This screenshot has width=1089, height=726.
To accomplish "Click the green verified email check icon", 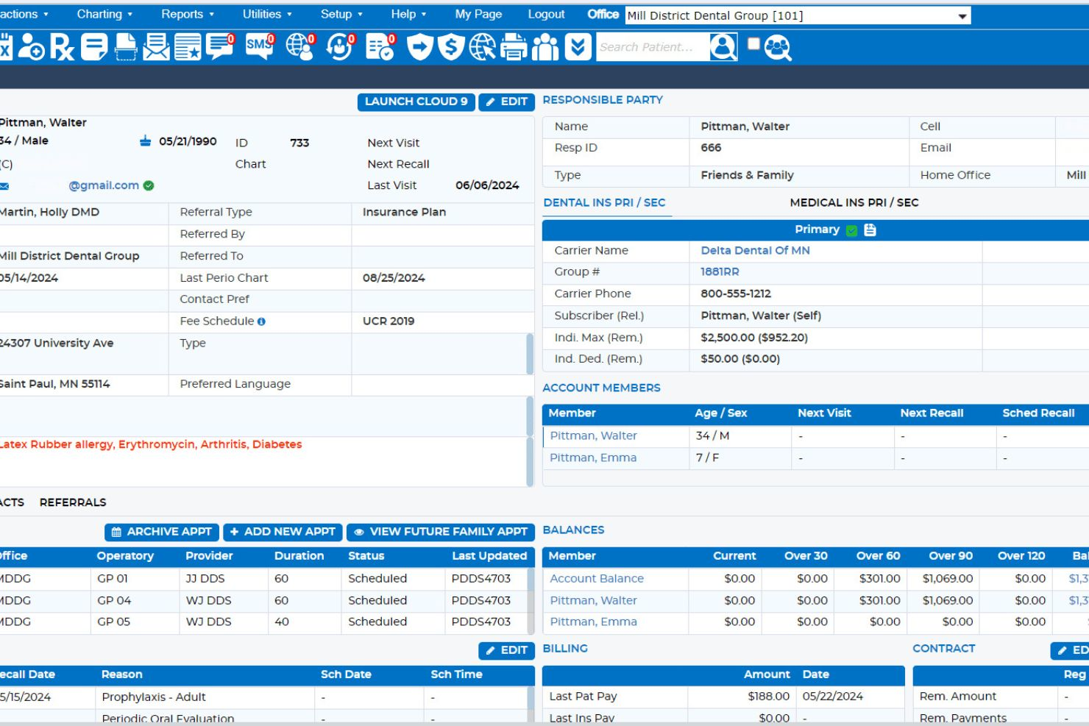I will pos(149,185).
